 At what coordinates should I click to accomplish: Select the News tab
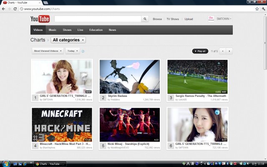[x=112, y=30]
